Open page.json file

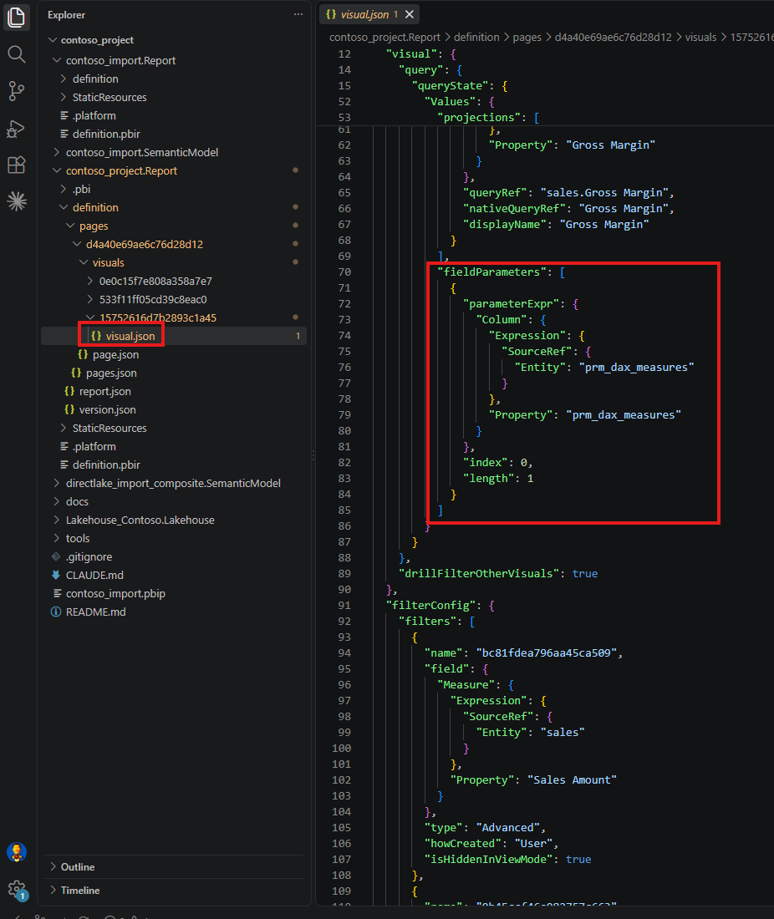tap(115, 354)
